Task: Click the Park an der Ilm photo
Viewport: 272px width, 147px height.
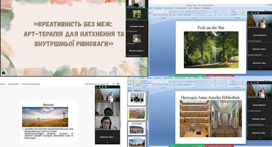Action: point(211,49)
